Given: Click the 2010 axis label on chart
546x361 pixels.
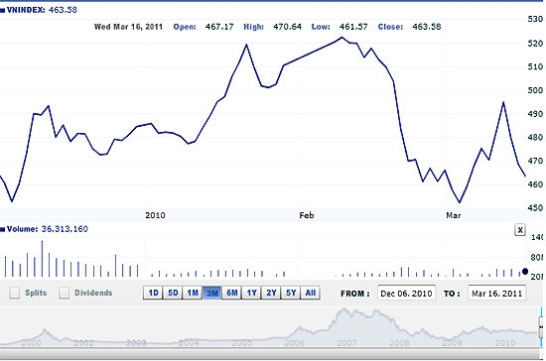Looking at the screenshot, I should pyautogui.click(x=155, y=215).
